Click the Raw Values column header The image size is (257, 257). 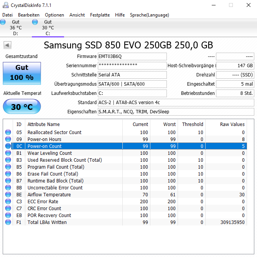[x=226, y=124]
